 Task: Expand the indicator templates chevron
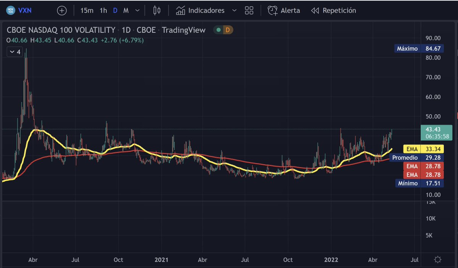[234, 11]
